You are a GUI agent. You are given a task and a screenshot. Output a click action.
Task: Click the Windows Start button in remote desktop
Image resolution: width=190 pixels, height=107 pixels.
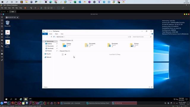click(6, 99)
